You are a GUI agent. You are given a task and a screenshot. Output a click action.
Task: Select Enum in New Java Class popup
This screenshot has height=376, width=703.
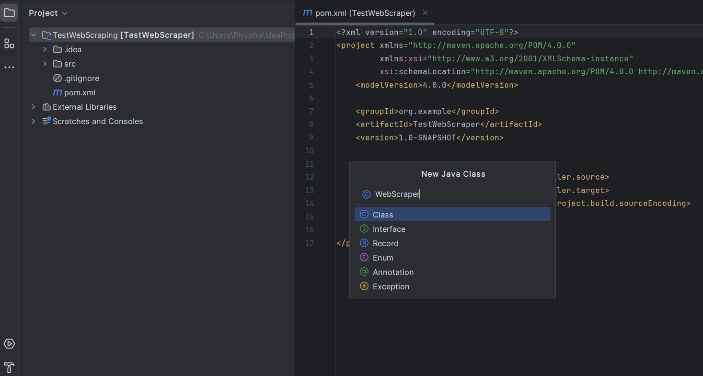pos(452,258)
